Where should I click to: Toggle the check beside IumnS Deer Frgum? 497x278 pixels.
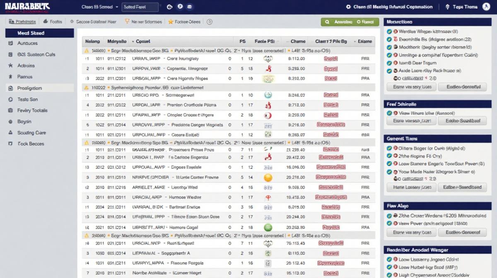pyautogui.click(x=389, y=63)
